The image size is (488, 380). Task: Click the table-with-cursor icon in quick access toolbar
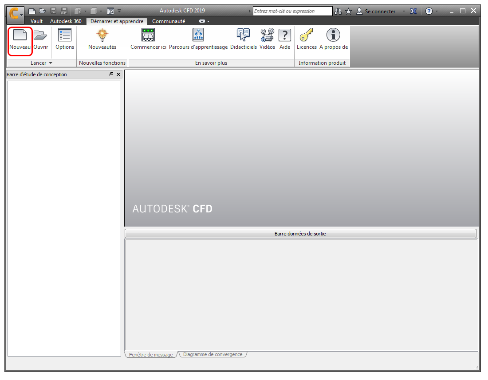[x=110, y=12]
